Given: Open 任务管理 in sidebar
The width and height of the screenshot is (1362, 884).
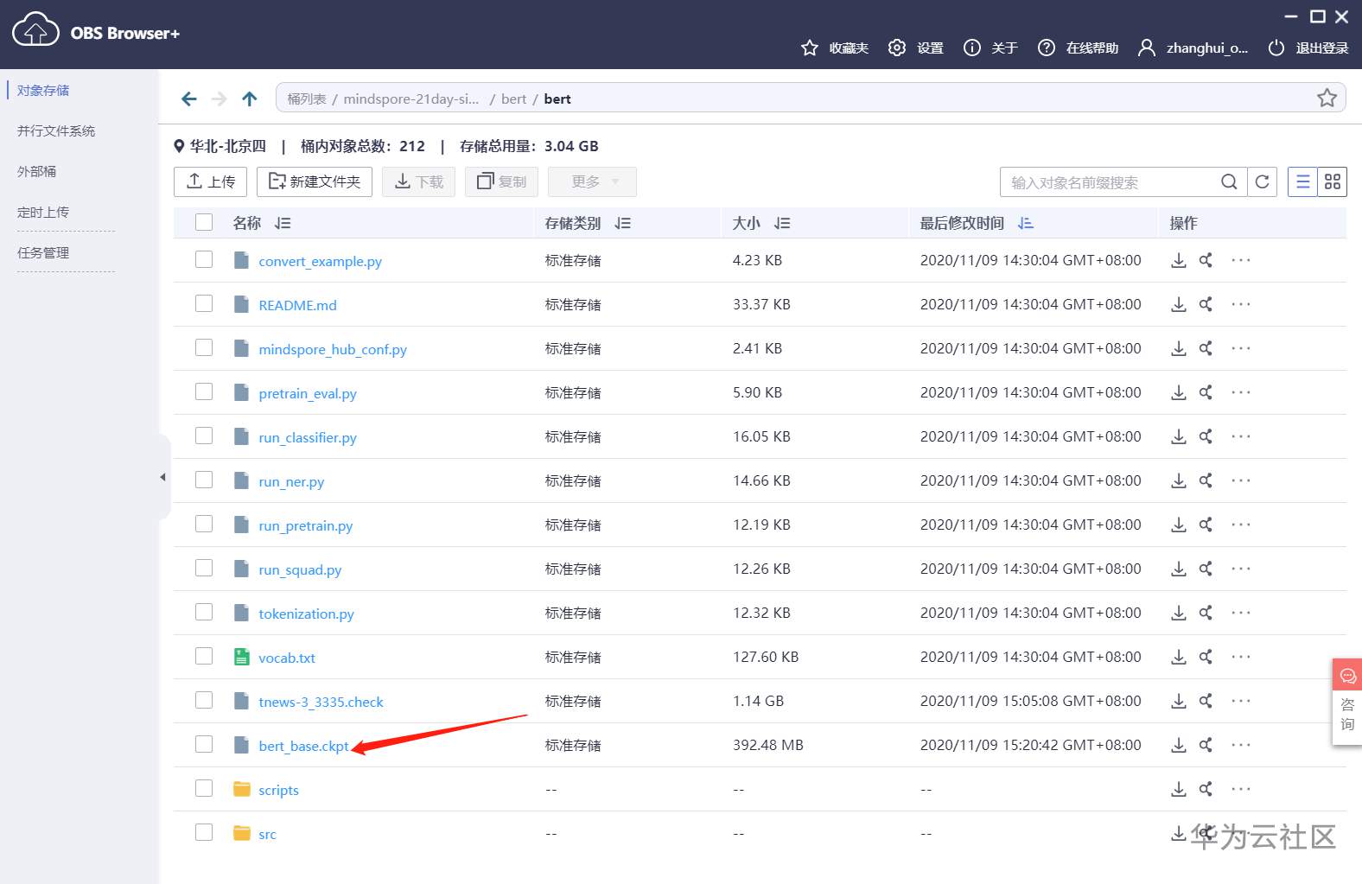Looking at the screenshot, I should [x=43, y=253].
